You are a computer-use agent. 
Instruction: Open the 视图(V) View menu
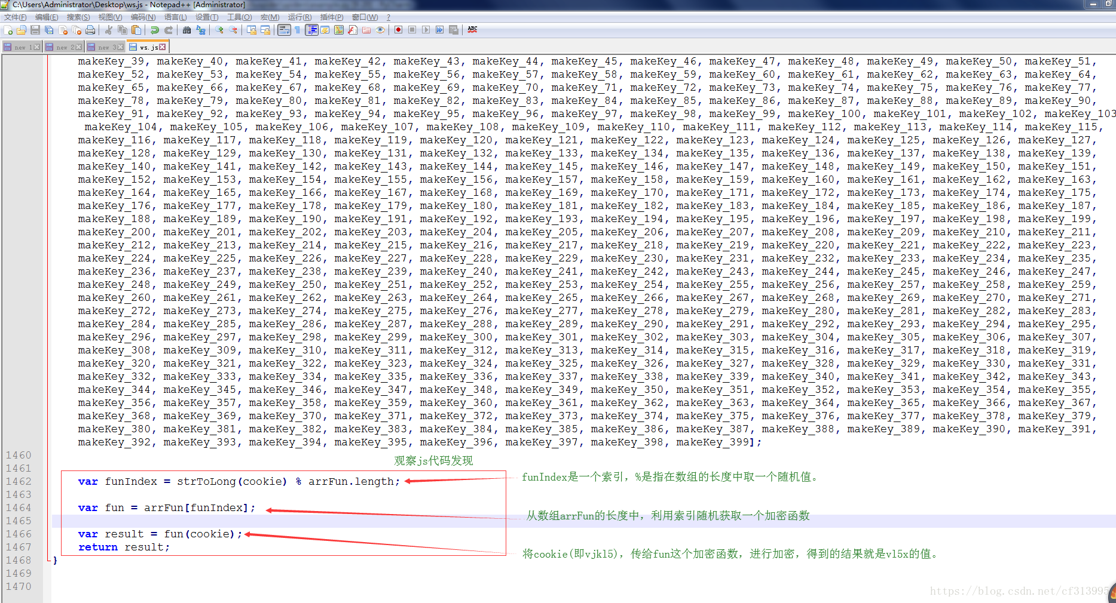110,17
